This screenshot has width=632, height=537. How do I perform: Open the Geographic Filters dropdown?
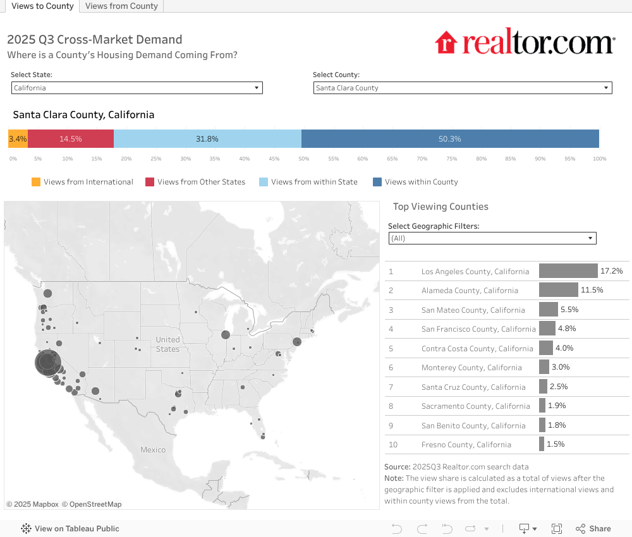tap(492, 238)
